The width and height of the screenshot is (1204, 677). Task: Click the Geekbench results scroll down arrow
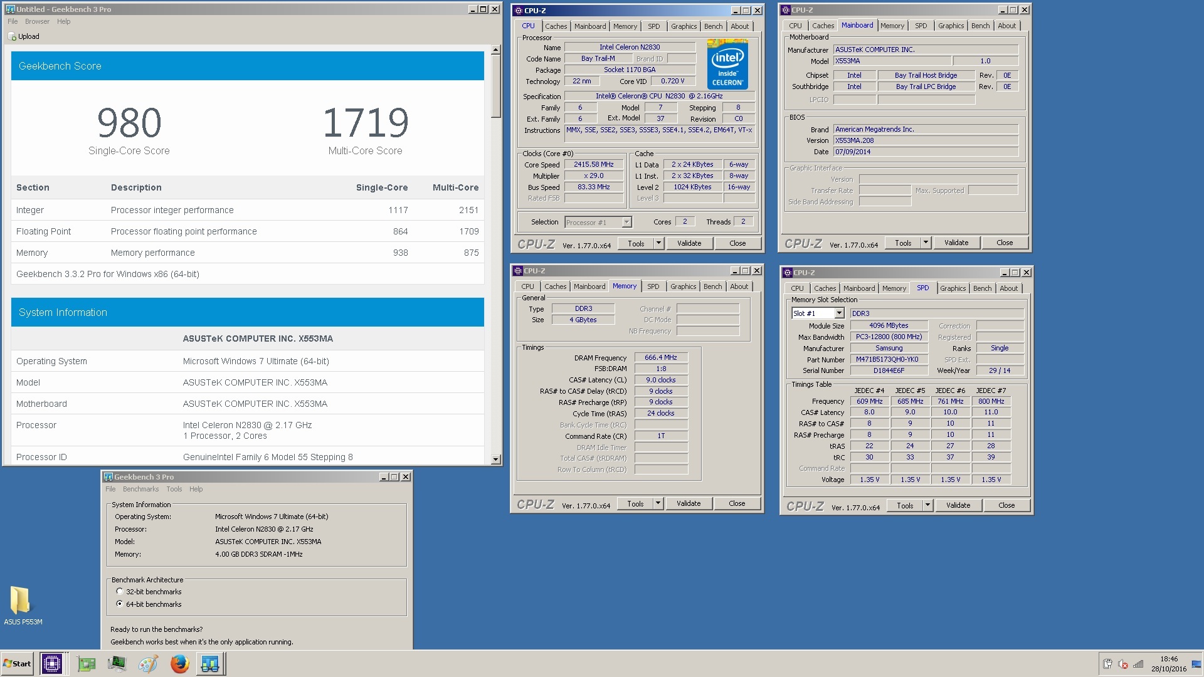point(496,459)
